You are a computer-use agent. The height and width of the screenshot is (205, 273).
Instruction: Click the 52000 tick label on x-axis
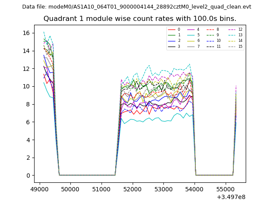(133, 189)
